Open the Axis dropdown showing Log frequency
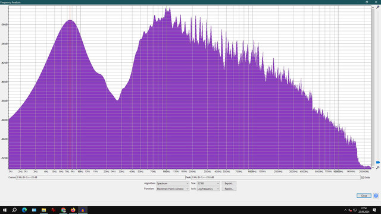 pos(208,189)
